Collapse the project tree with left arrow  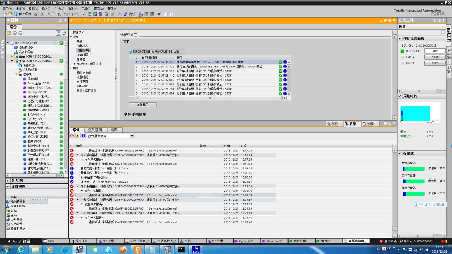[65, 20]
